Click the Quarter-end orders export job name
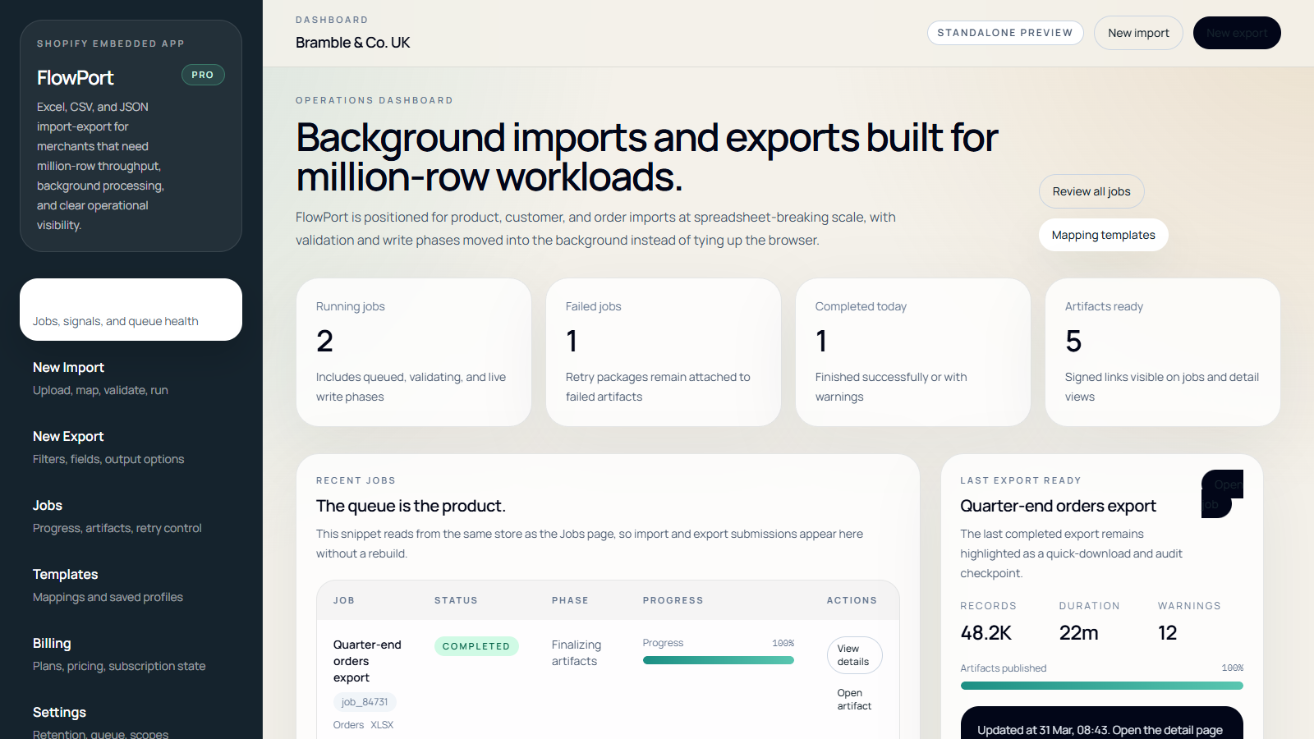The height and width of the screenshot is (739, 1314). [367, 661]
